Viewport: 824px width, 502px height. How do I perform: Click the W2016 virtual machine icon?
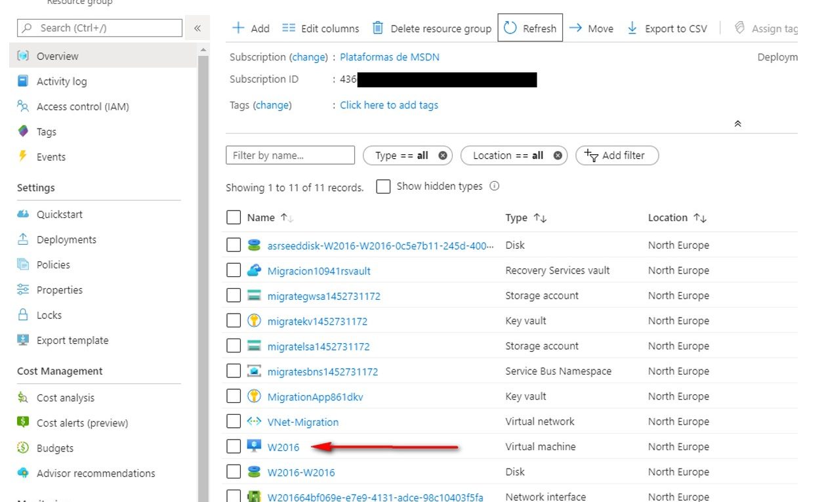pos(254,447)
